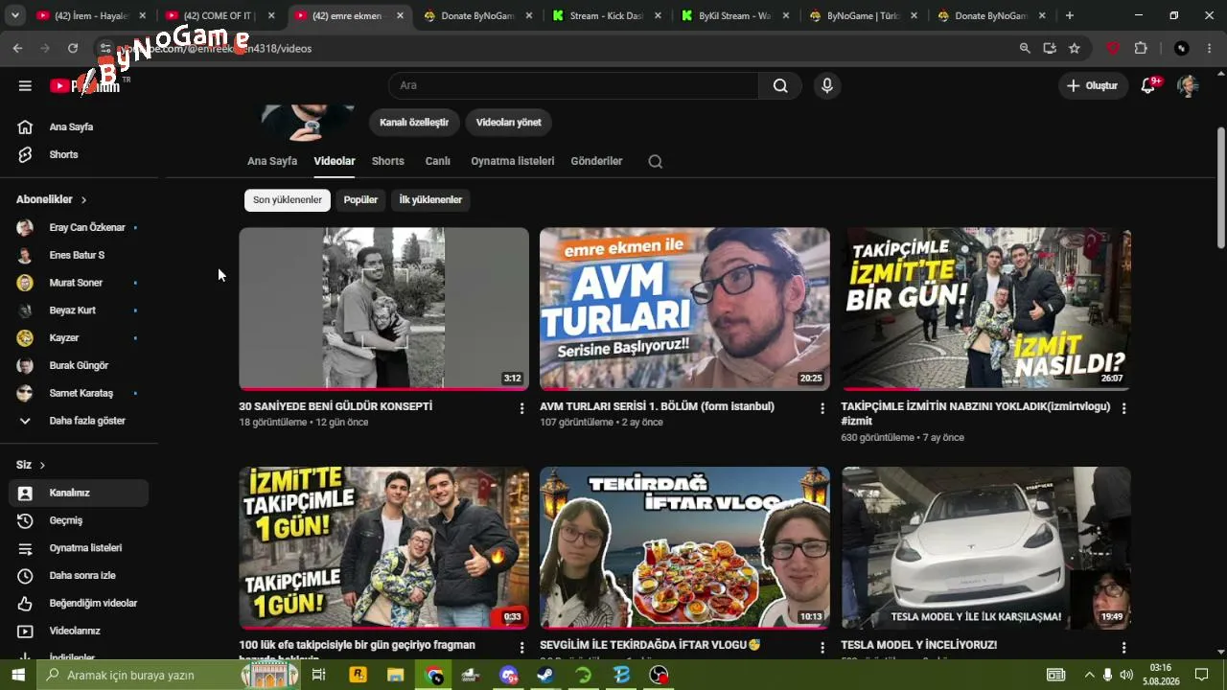1227x690 pixels.
Task: Open the Windows Start menu
Action: 18,675
